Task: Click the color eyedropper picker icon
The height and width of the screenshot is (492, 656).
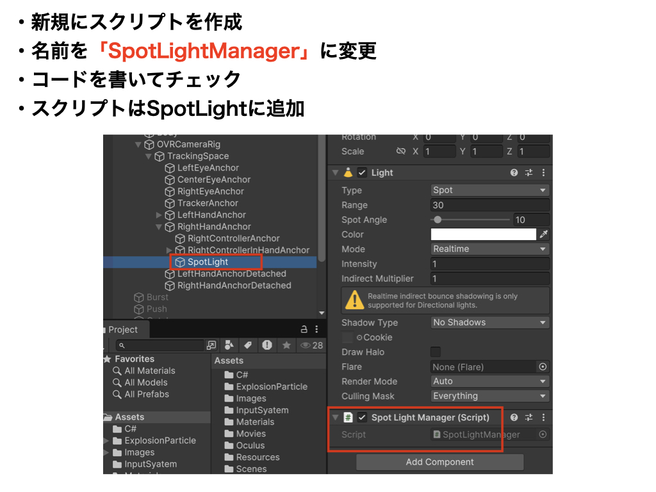Action: [544, 234]
